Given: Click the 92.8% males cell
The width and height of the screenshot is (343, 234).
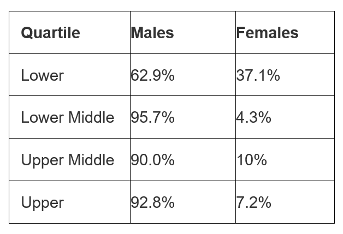Looking at the screenshot, I should 153,203.
